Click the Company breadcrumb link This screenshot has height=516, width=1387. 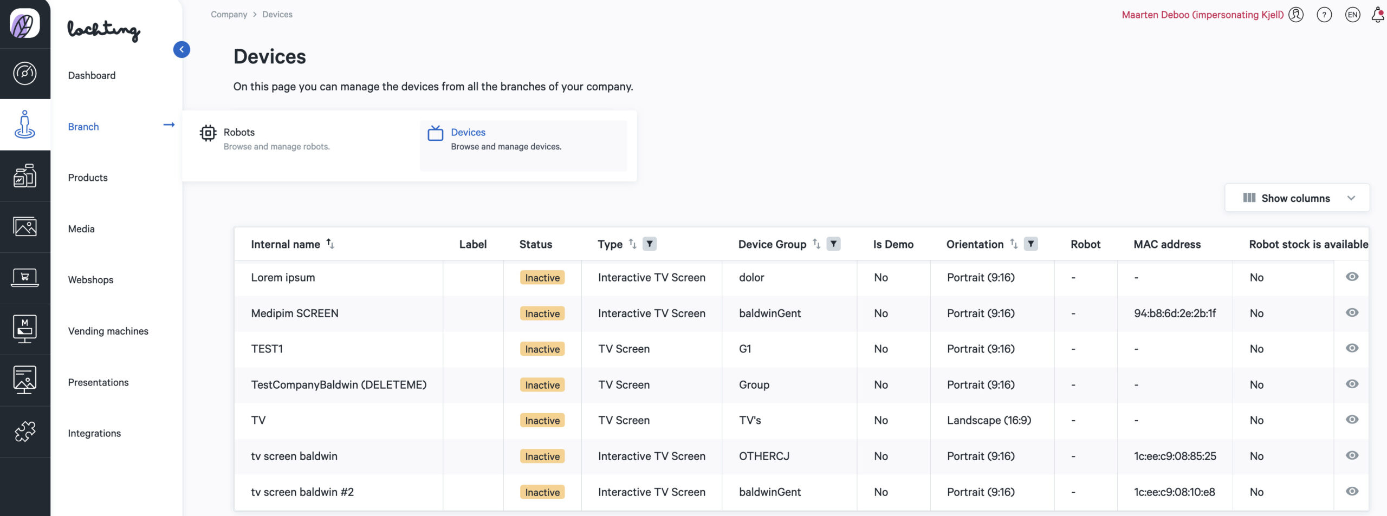coord(229,15)
